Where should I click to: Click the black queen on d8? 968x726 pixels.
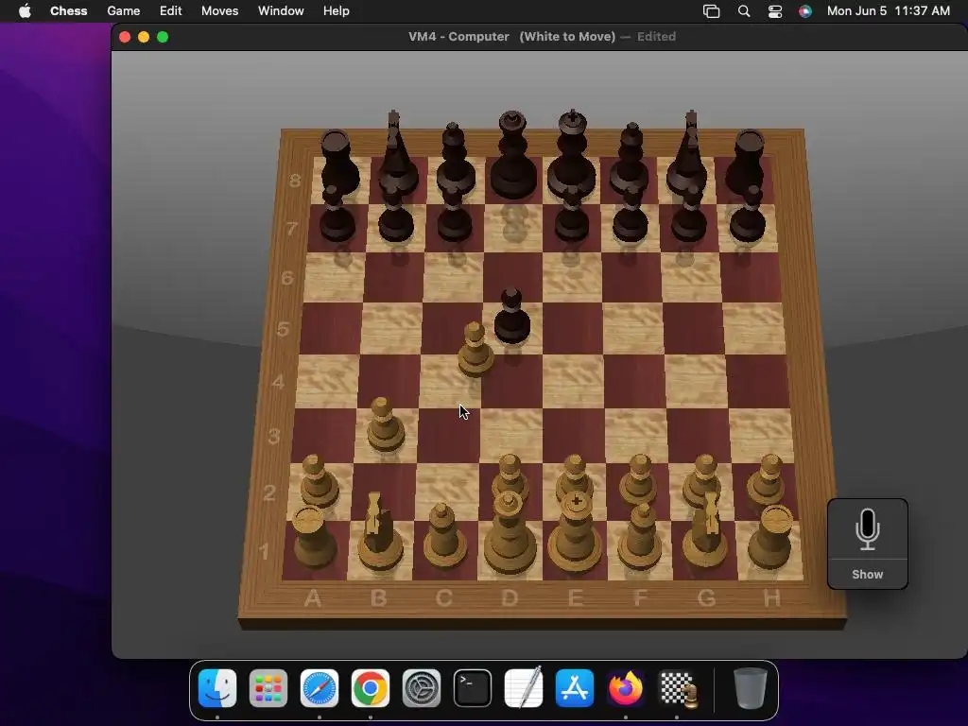(x=512, y=156)
